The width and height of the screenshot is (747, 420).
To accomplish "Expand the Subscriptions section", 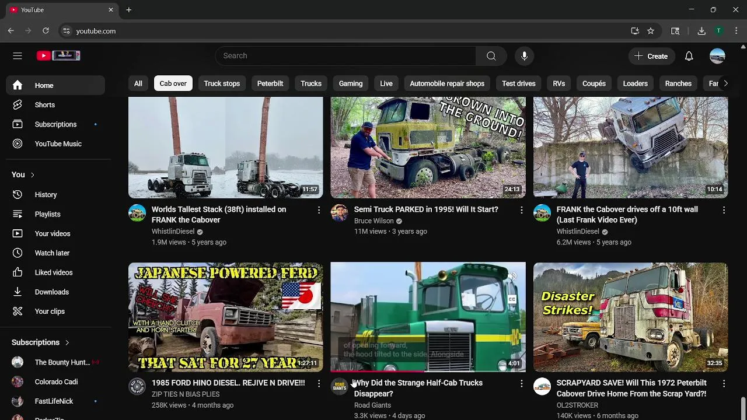I will coord(41,342).
